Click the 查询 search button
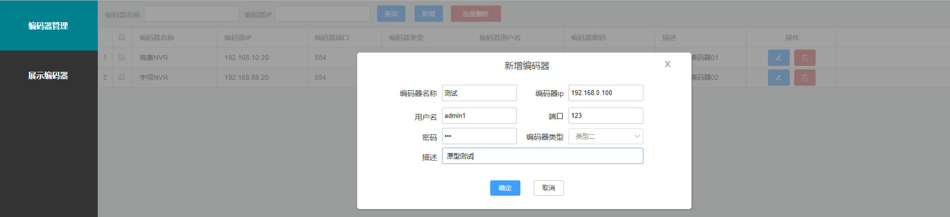The height and width of the screenshot is (217, 950). [x=391, y=14]
